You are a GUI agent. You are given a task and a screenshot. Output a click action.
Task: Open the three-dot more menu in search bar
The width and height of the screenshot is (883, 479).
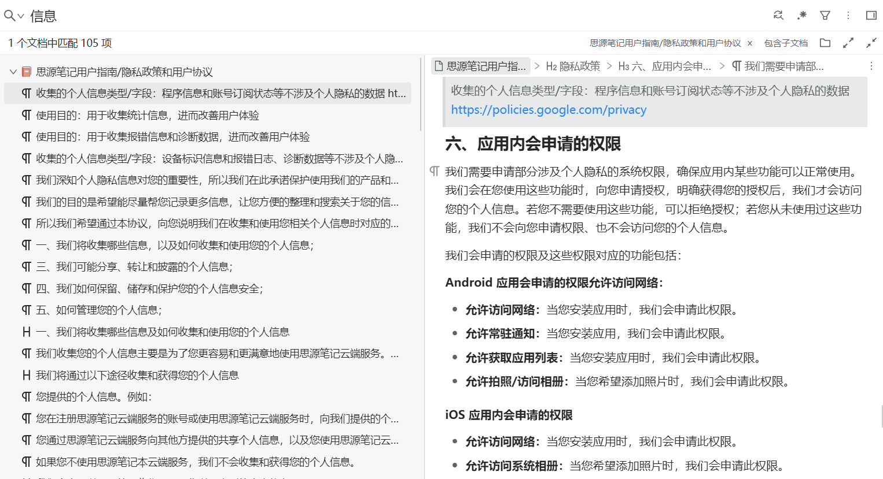(848, 16)
